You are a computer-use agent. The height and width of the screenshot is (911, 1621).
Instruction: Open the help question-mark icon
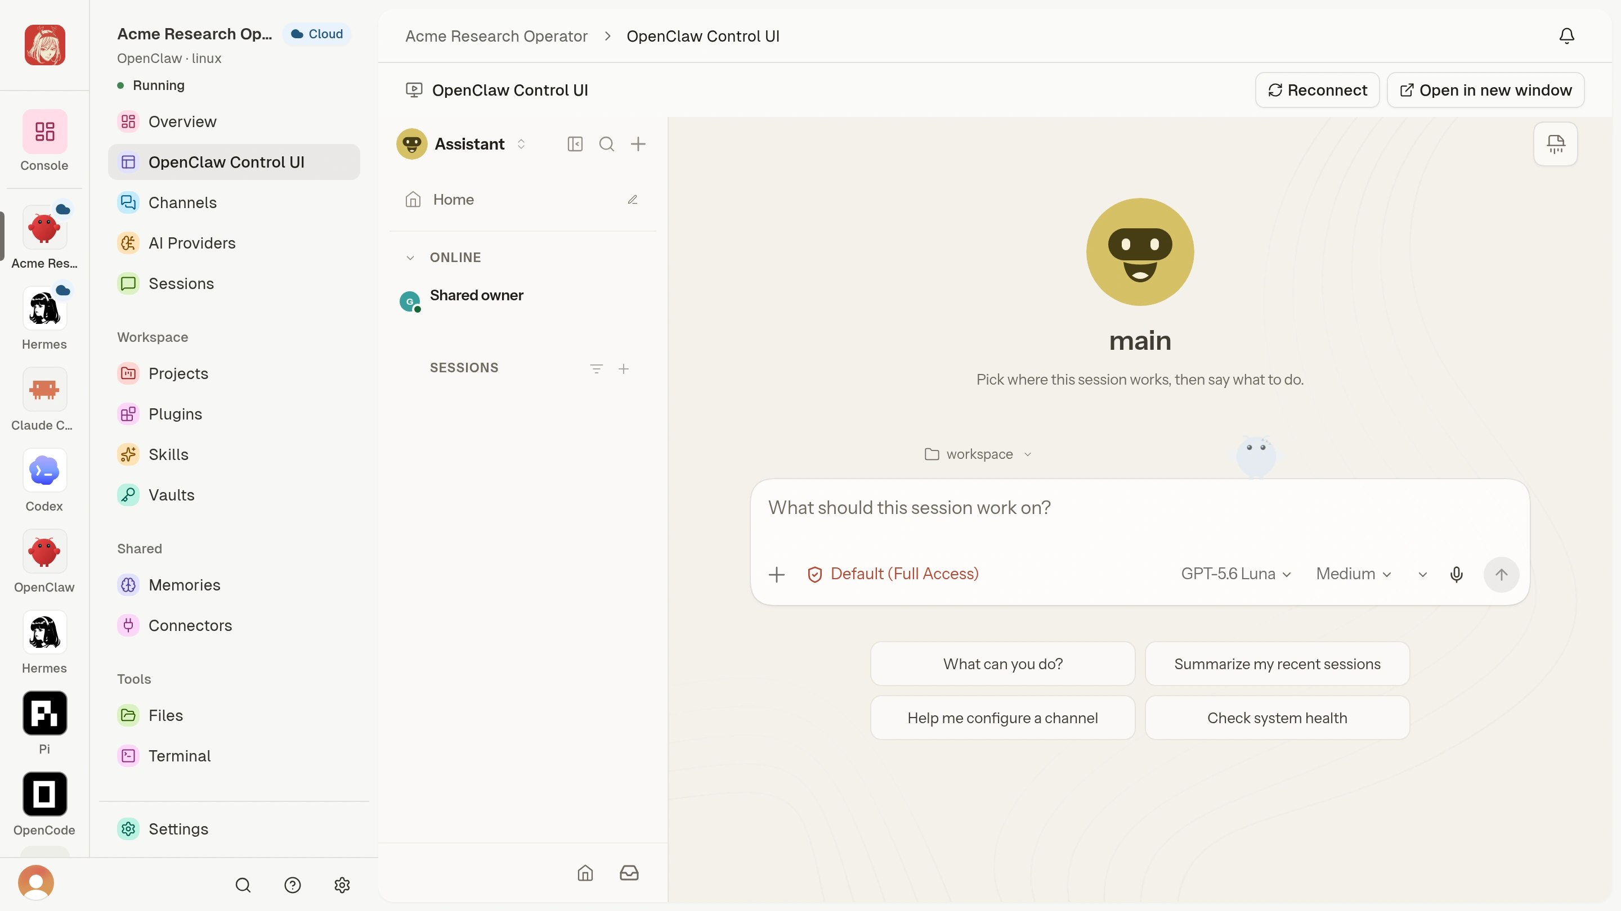(x=292, y=885)
